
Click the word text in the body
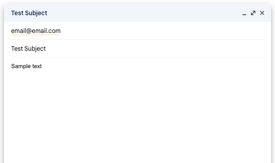tap(37, 66)
